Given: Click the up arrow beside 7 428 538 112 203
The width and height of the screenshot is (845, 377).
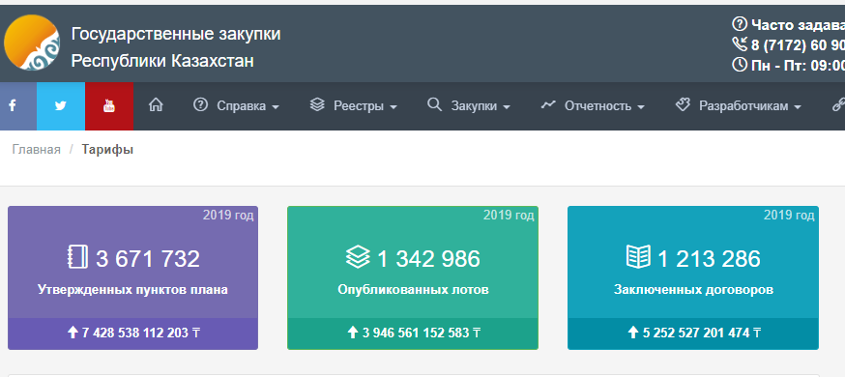Looking at the screenshot, I should (x=73, y=333).
